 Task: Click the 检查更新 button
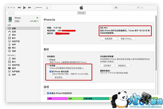pyautogui.click(x=108, y=39)
